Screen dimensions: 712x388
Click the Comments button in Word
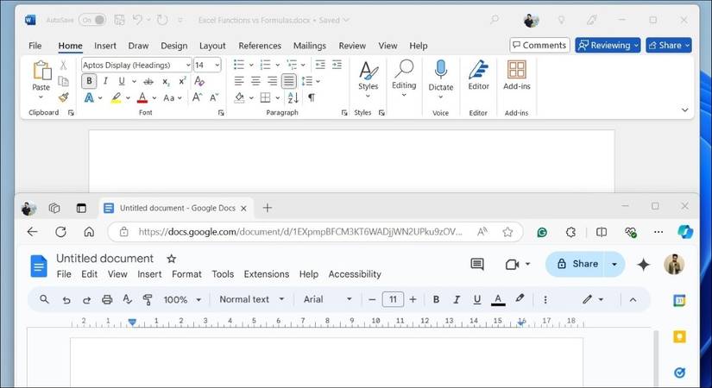pos(539,45)
